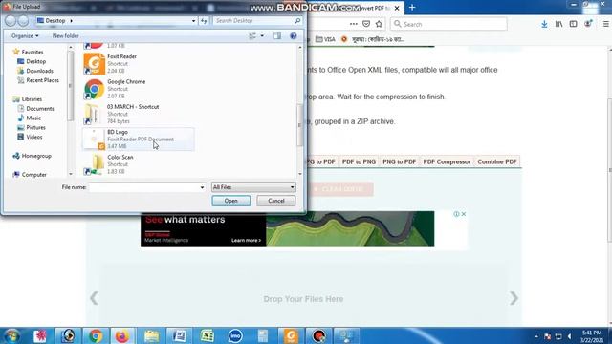
Task: Select the 03 MARCH - Shortcut folder
Action: pyautogui.click(x=138, y=114)
